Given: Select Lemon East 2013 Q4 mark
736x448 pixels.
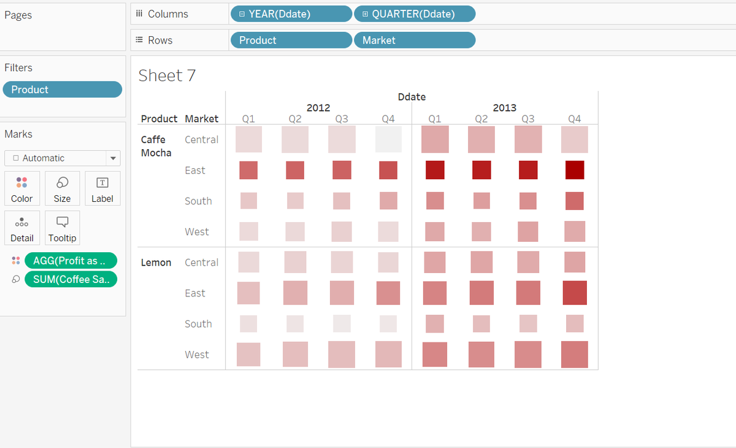Looking at the screenshot, I should tap(575, 293).
